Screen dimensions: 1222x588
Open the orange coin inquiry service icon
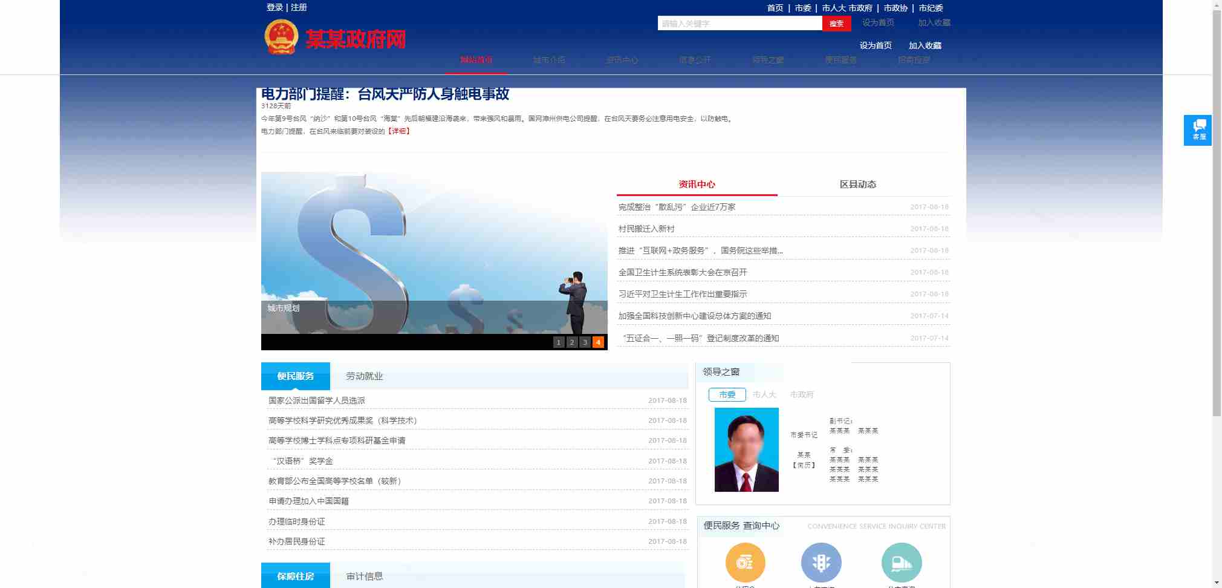coord(745,563)
